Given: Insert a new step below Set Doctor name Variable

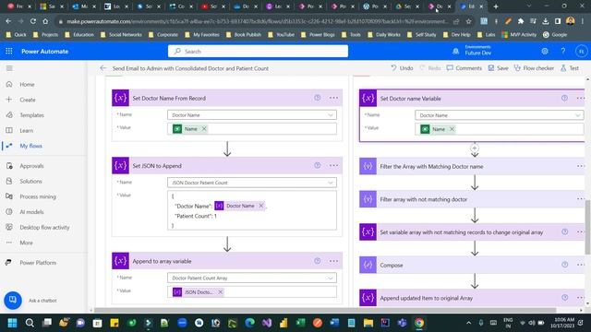Looking at the screenshot, I should pos(475,148).
